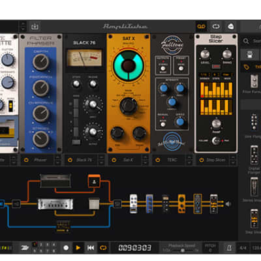Click the Swing knob on Step Slicer
The height and width of the screenshot is (261, 261).
click(x=227, y=54)
